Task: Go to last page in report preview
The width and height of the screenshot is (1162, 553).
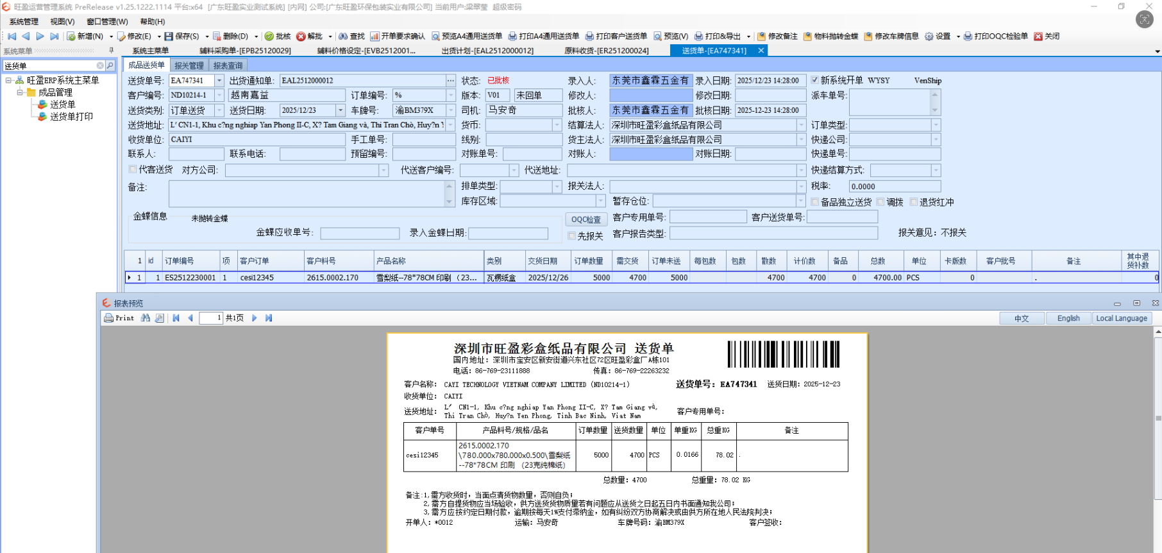Action: click(x=269, y=318)
